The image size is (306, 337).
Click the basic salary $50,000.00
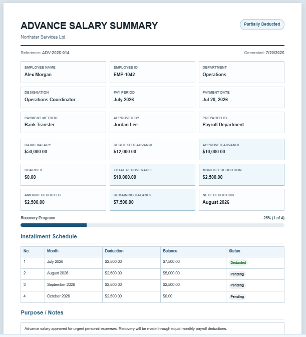[x=36, y=152]
